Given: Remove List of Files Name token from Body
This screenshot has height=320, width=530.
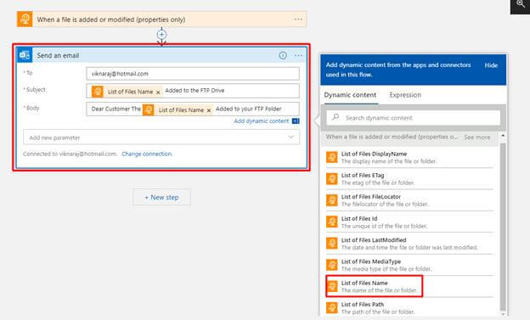Looking at the screenshot, I should click(209, 110).
